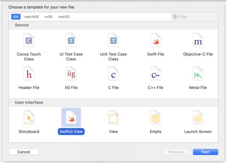Focus the Filter text field
Viewport: 227px width, 163px height.
click(x=195, y=17)
